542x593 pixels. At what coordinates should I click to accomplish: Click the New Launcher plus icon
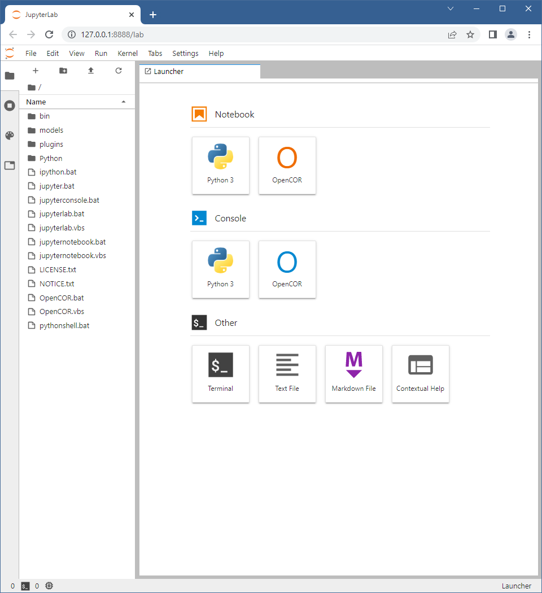tap(36, 71)
